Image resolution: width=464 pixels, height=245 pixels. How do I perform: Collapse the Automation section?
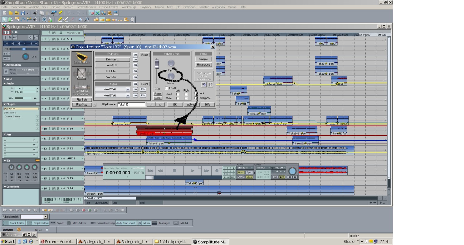tap(5, 65)
